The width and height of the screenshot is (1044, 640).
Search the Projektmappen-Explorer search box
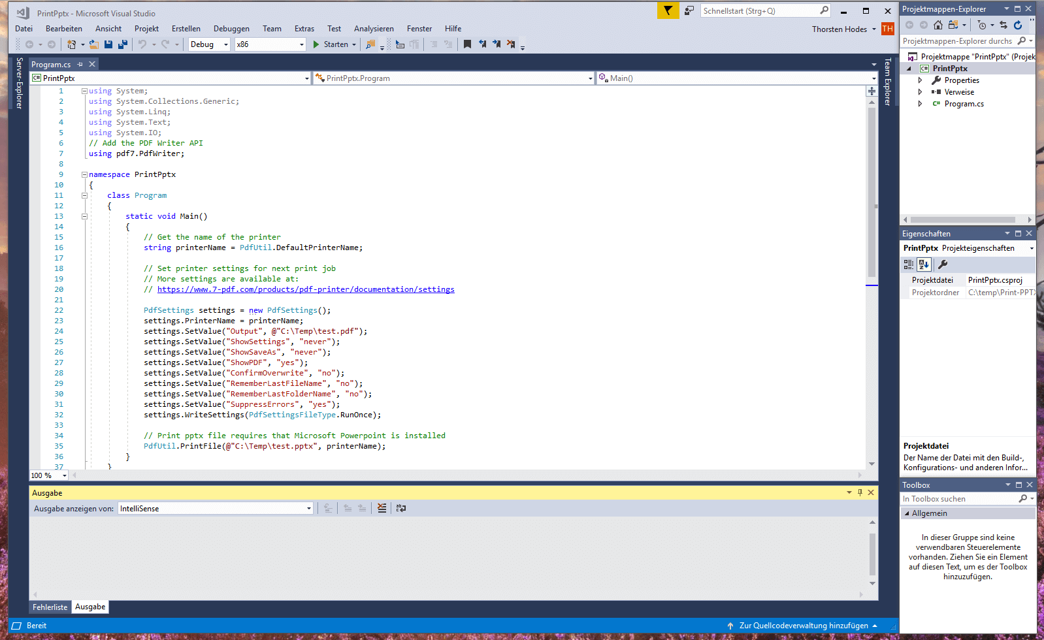tap(968, 41)
